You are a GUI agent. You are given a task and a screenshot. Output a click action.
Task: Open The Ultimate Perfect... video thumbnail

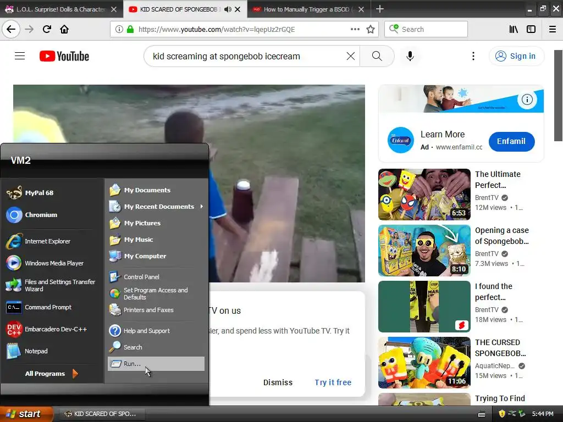(424, 195)
